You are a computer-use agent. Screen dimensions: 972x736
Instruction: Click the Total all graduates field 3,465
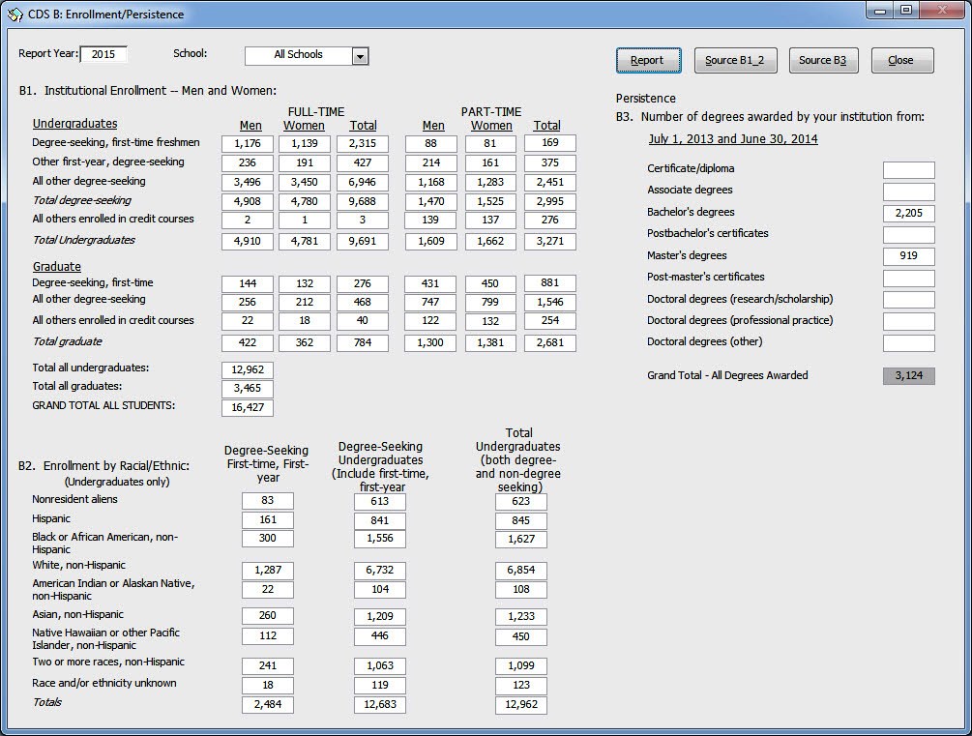coord(248,389)
